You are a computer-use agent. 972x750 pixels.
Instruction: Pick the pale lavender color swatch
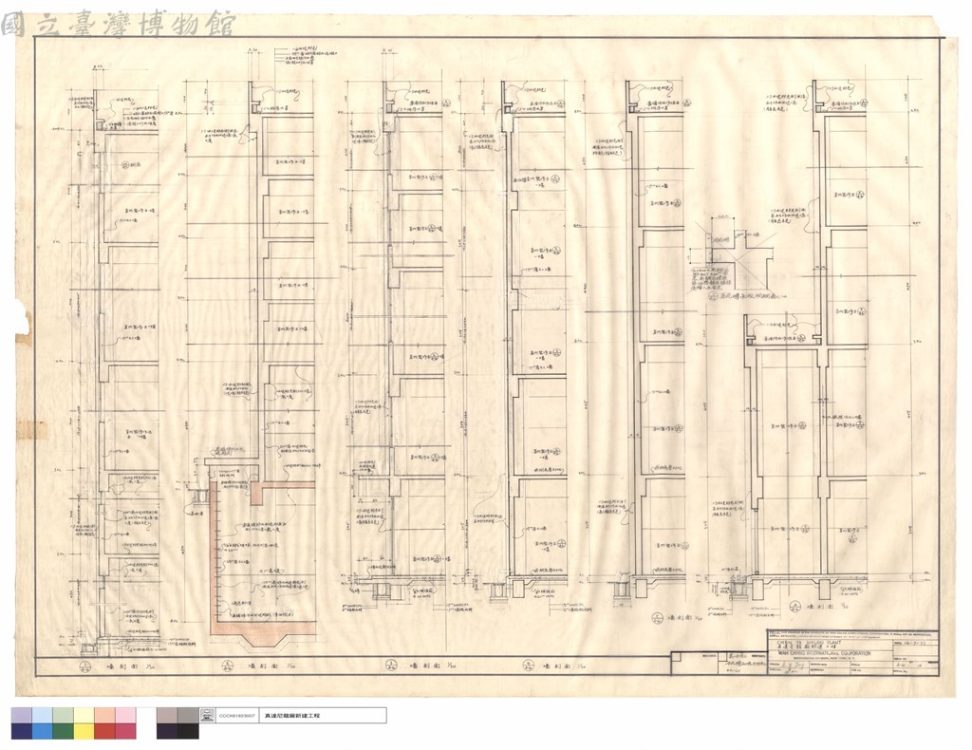pyautogui.click(x=21, y=715)
